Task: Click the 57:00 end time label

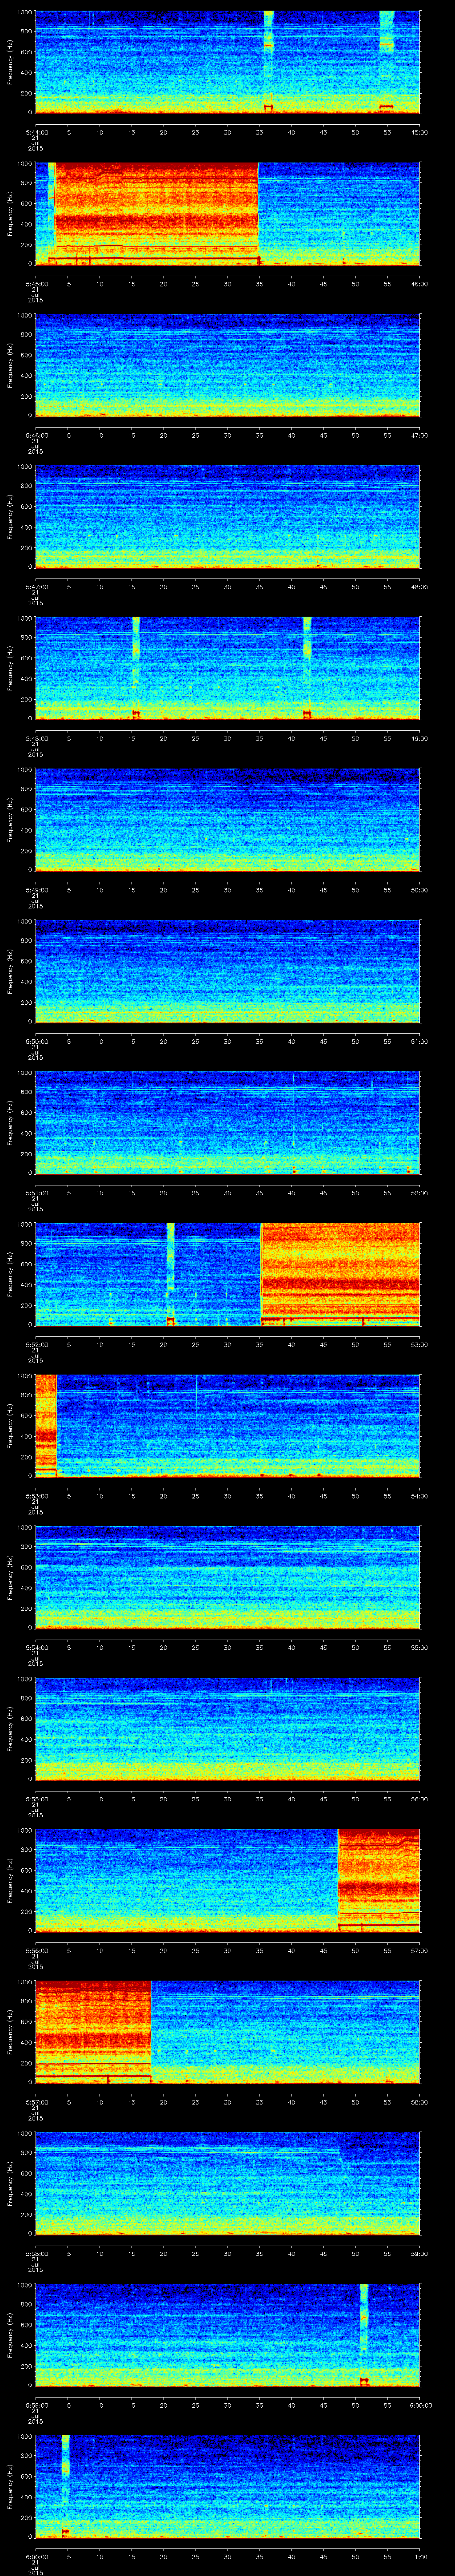Action: click(x=419, y=1950)
